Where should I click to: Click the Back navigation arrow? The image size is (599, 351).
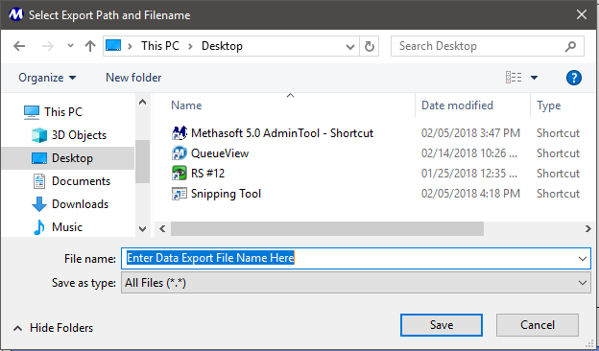tap(19, 46)
